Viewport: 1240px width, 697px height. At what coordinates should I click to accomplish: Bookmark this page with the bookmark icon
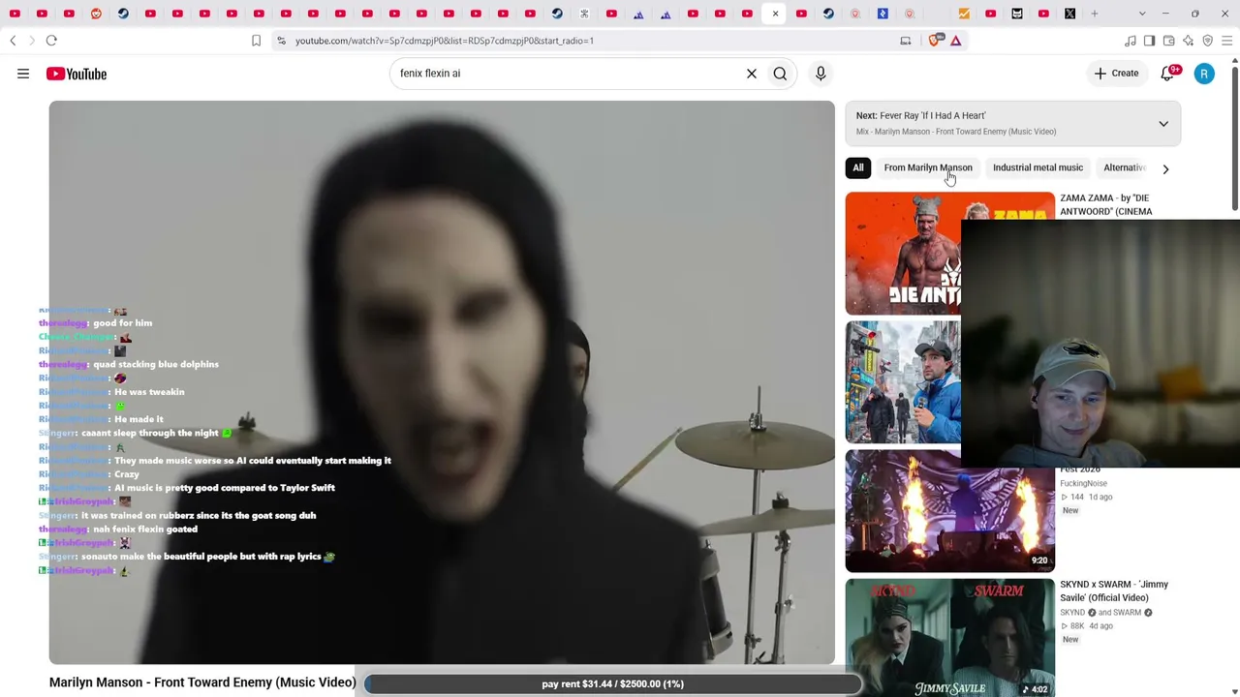tap(256, 41)
